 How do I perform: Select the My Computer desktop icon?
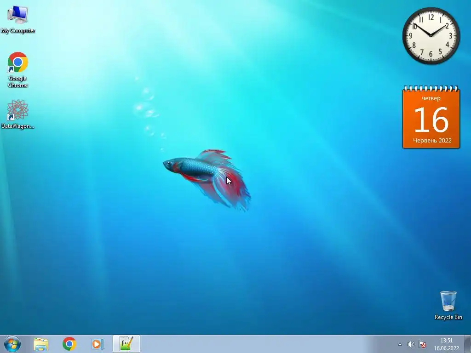[18, 19]
